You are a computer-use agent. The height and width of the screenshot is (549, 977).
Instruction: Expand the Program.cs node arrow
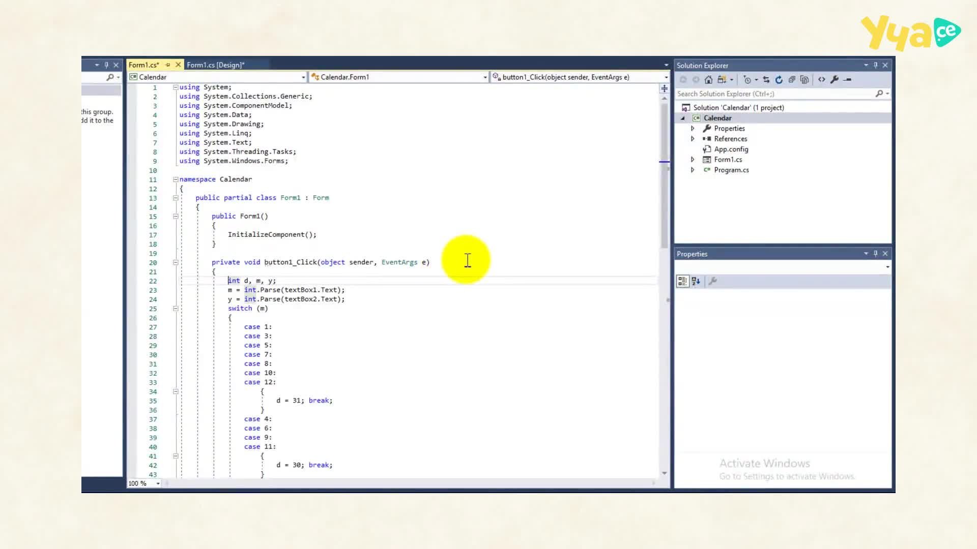693,170
